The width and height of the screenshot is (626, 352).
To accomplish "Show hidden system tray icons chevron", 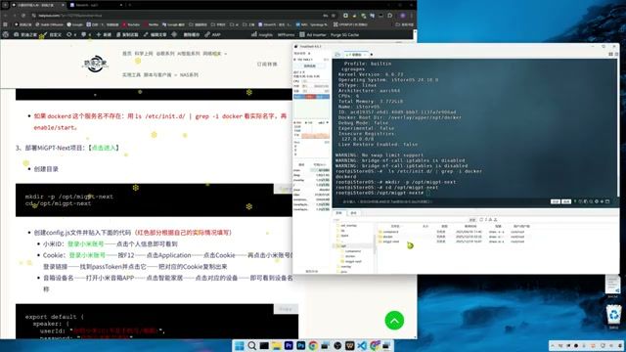I will [x=553, y=345].
